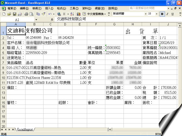Open the 格式 (Format) menu
Screen dimensions: 182x136
pos(61,8)
